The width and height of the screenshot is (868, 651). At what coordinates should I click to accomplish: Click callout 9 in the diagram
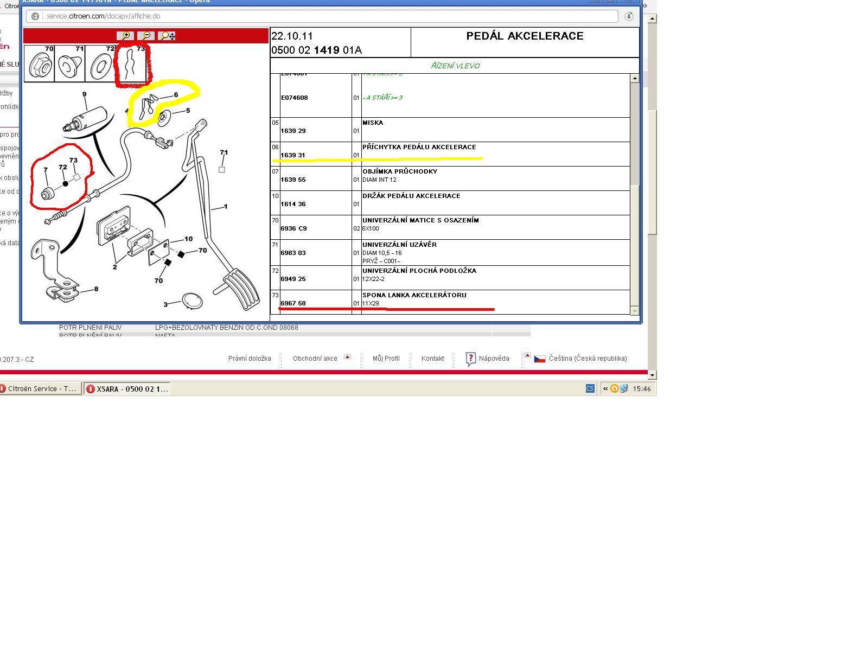(x=84, y=94)
